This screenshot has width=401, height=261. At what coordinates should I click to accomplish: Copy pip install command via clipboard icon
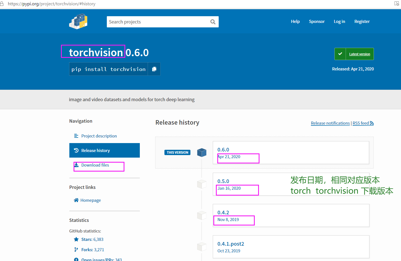click(154, 69)
